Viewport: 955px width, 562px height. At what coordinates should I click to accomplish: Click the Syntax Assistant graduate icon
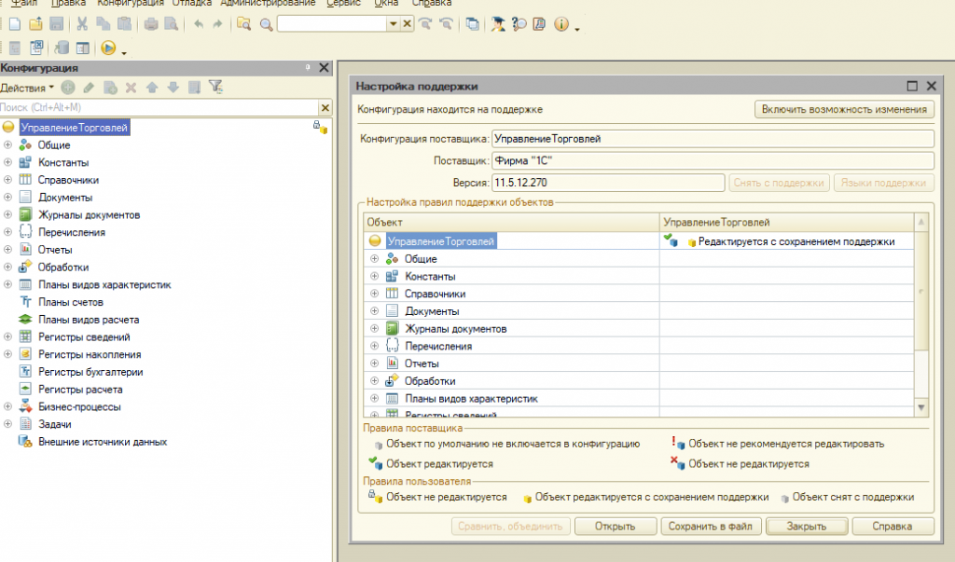coord(499,24)
